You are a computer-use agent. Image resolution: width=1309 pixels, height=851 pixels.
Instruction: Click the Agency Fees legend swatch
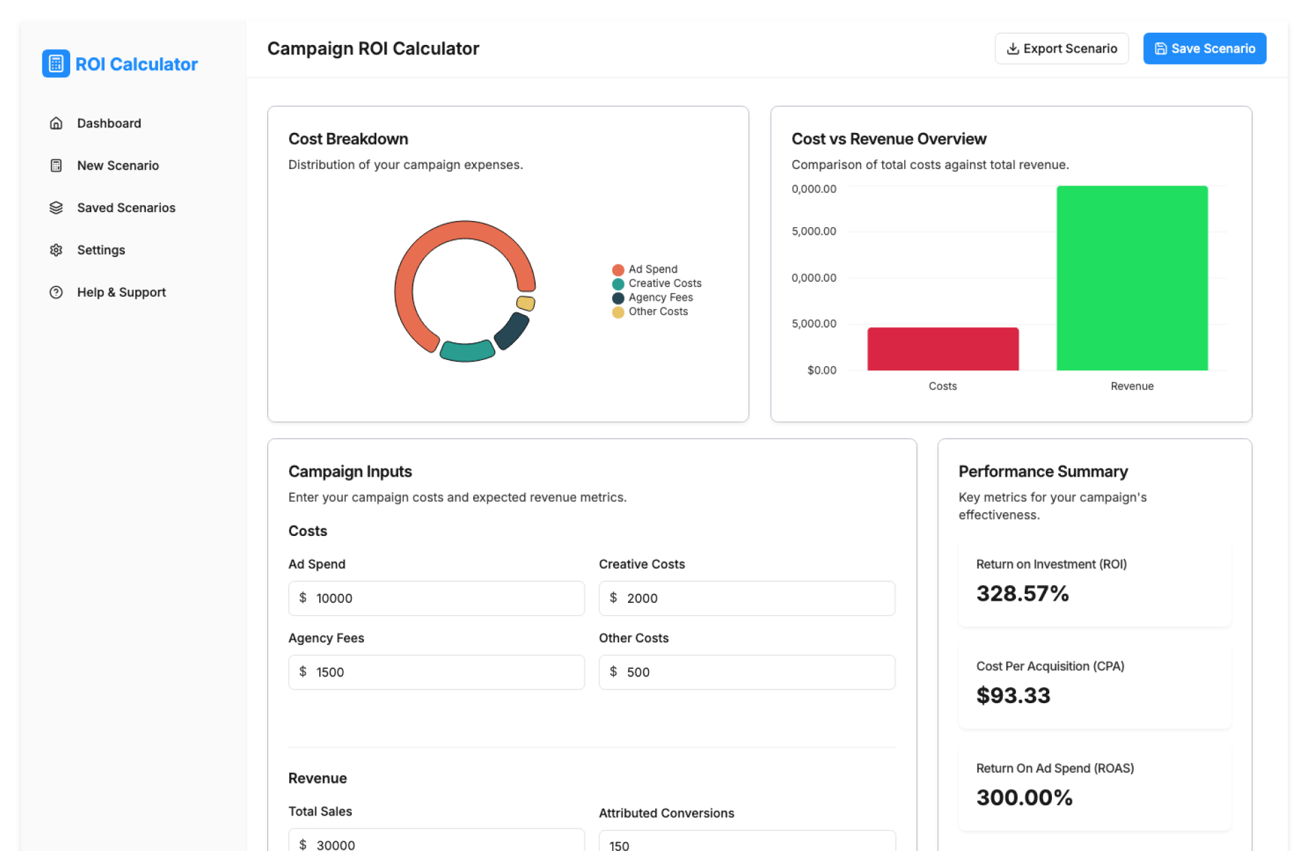[618, 298]
